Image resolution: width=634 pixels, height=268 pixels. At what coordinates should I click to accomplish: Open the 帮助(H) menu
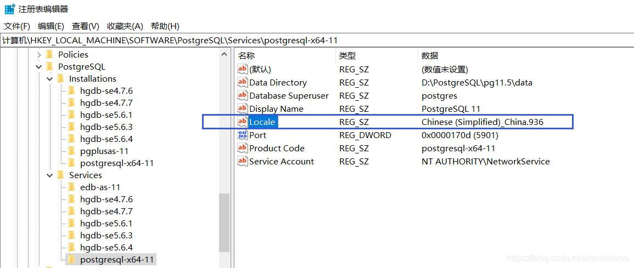click(x=165, y=26)
